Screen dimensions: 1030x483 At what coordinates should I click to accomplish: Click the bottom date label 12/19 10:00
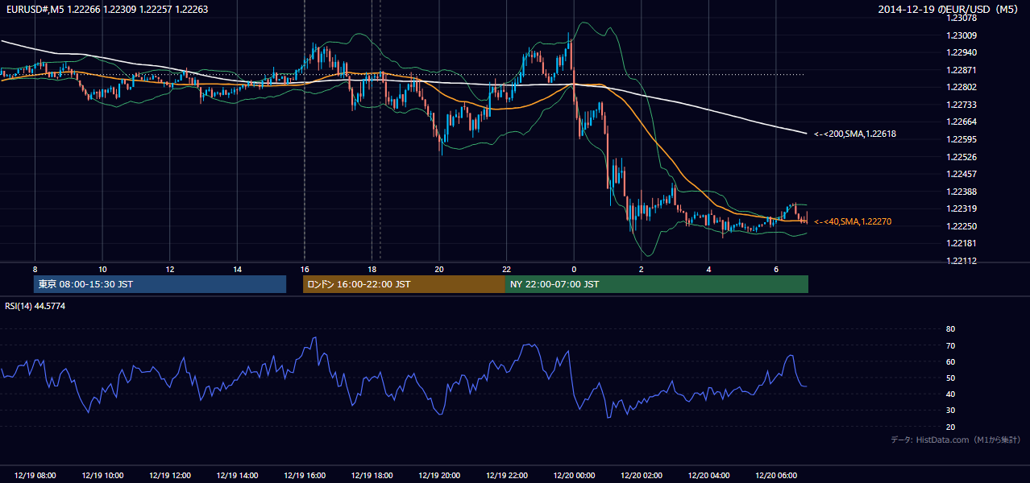(x=102, y=476)
